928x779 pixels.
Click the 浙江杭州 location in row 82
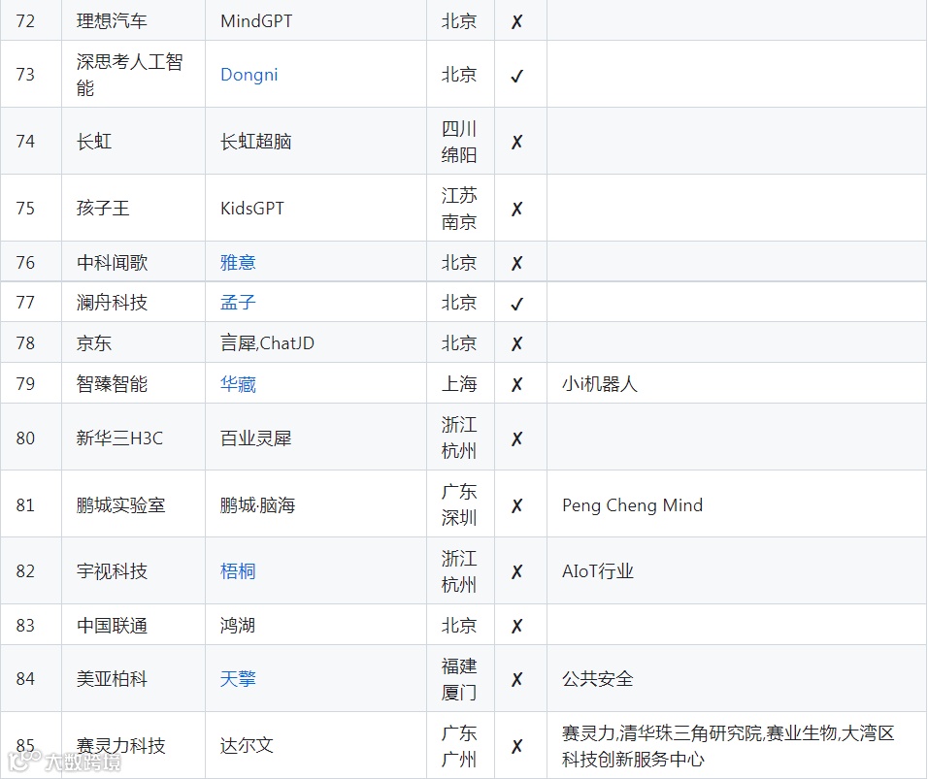coord(459,570)
